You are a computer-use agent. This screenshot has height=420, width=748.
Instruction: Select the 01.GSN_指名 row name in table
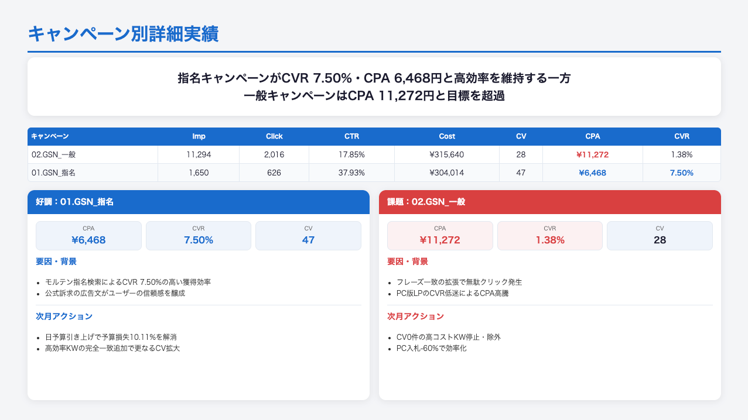point(54,173)
